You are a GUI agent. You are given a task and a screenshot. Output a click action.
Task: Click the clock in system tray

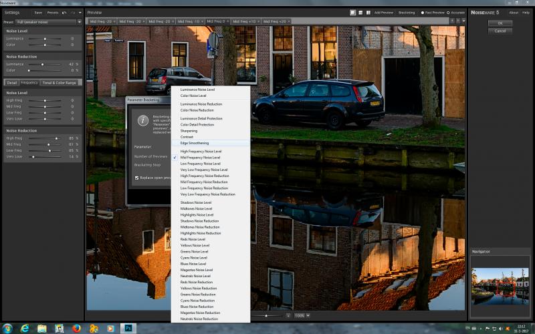coord(521,329)
